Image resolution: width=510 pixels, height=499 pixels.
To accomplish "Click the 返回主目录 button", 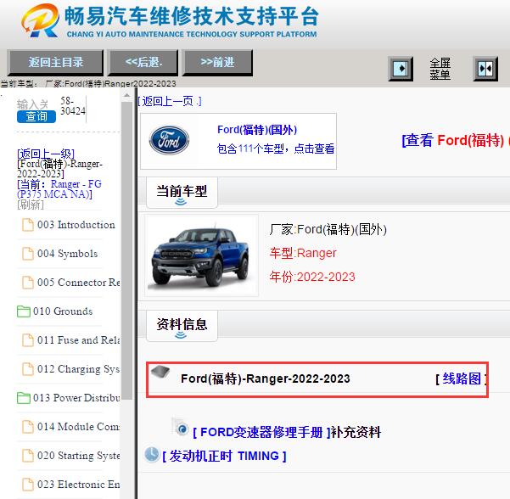I will pos(55,62).
